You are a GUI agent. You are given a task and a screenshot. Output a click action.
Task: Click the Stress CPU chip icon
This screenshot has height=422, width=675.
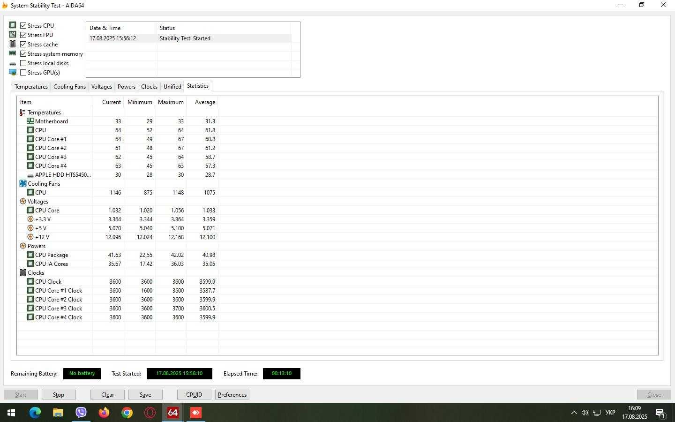13,25
